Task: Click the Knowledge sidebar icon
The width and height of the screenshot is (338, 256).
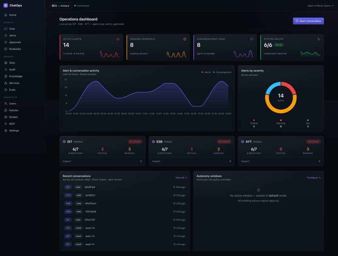Action: tap(6, 76)
